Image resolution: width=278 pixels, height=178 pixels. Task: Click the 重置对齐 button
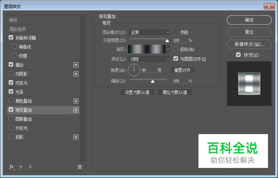[x=182, y=70]
